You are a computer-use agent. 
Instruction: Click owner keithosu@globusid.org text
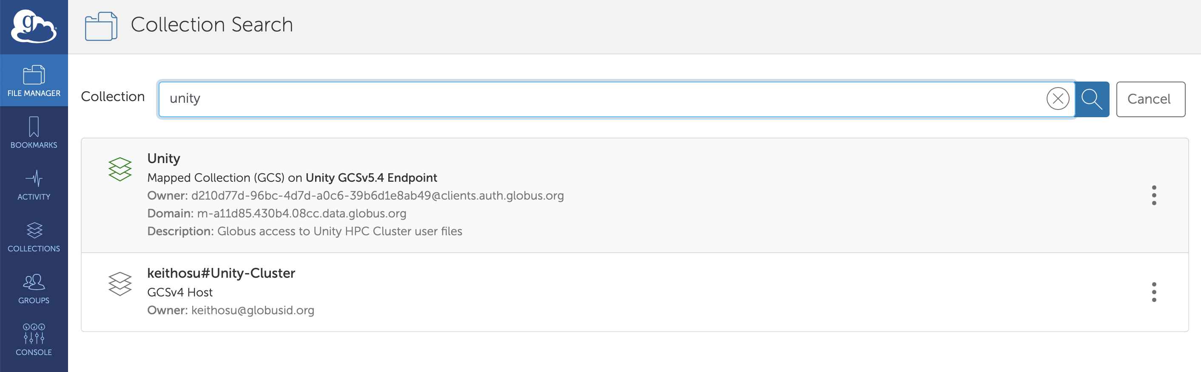click(x=252, y=310)
